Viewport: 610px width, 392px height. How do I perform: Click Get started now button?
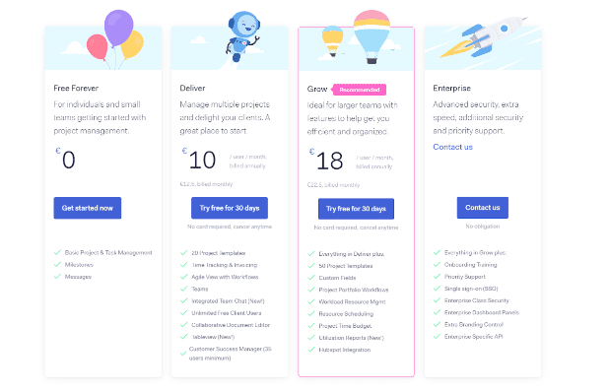click(x=88, y=208)
